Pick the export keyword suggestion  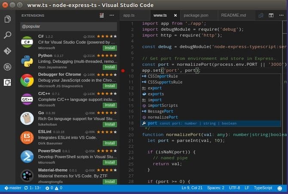click(x=211, y=88)
